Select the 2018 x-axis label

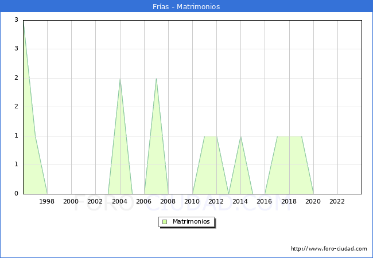[289, 201]
